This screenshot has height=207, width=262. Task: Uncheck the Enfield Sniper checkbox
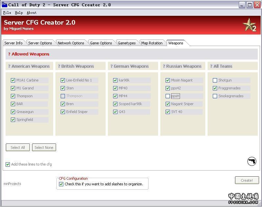tap(63, 112)
